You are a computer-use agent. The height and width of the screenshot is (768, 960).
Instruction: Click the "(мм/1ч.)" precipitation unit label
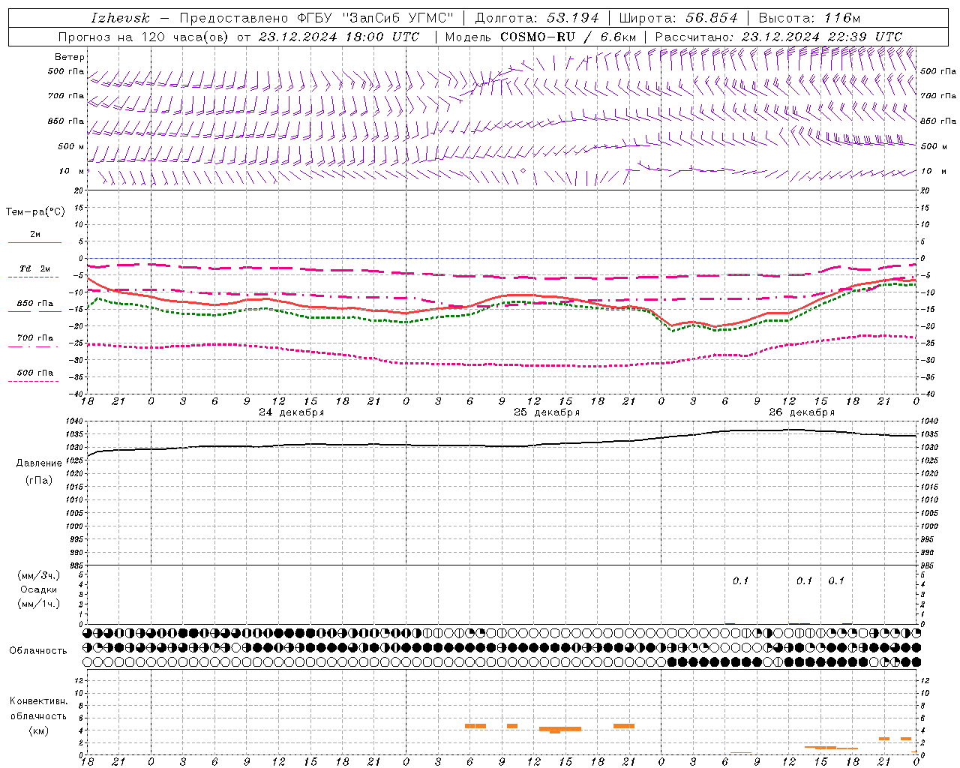39,604
